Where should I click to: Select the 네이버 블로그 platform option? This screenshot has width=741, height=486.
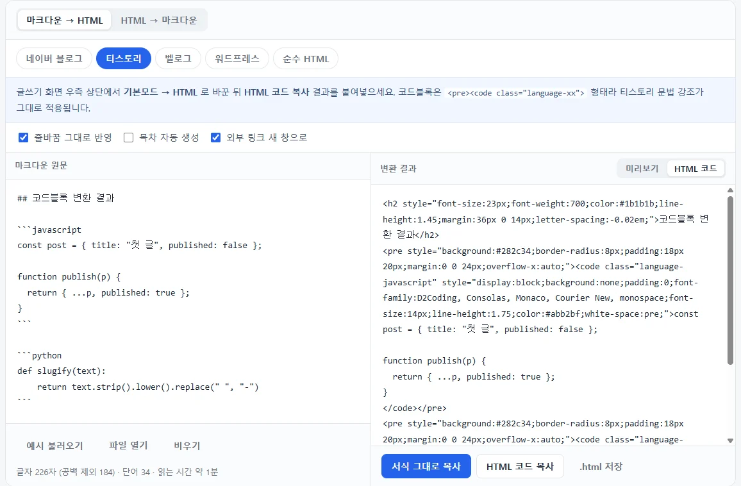click(x=54, y=58)
